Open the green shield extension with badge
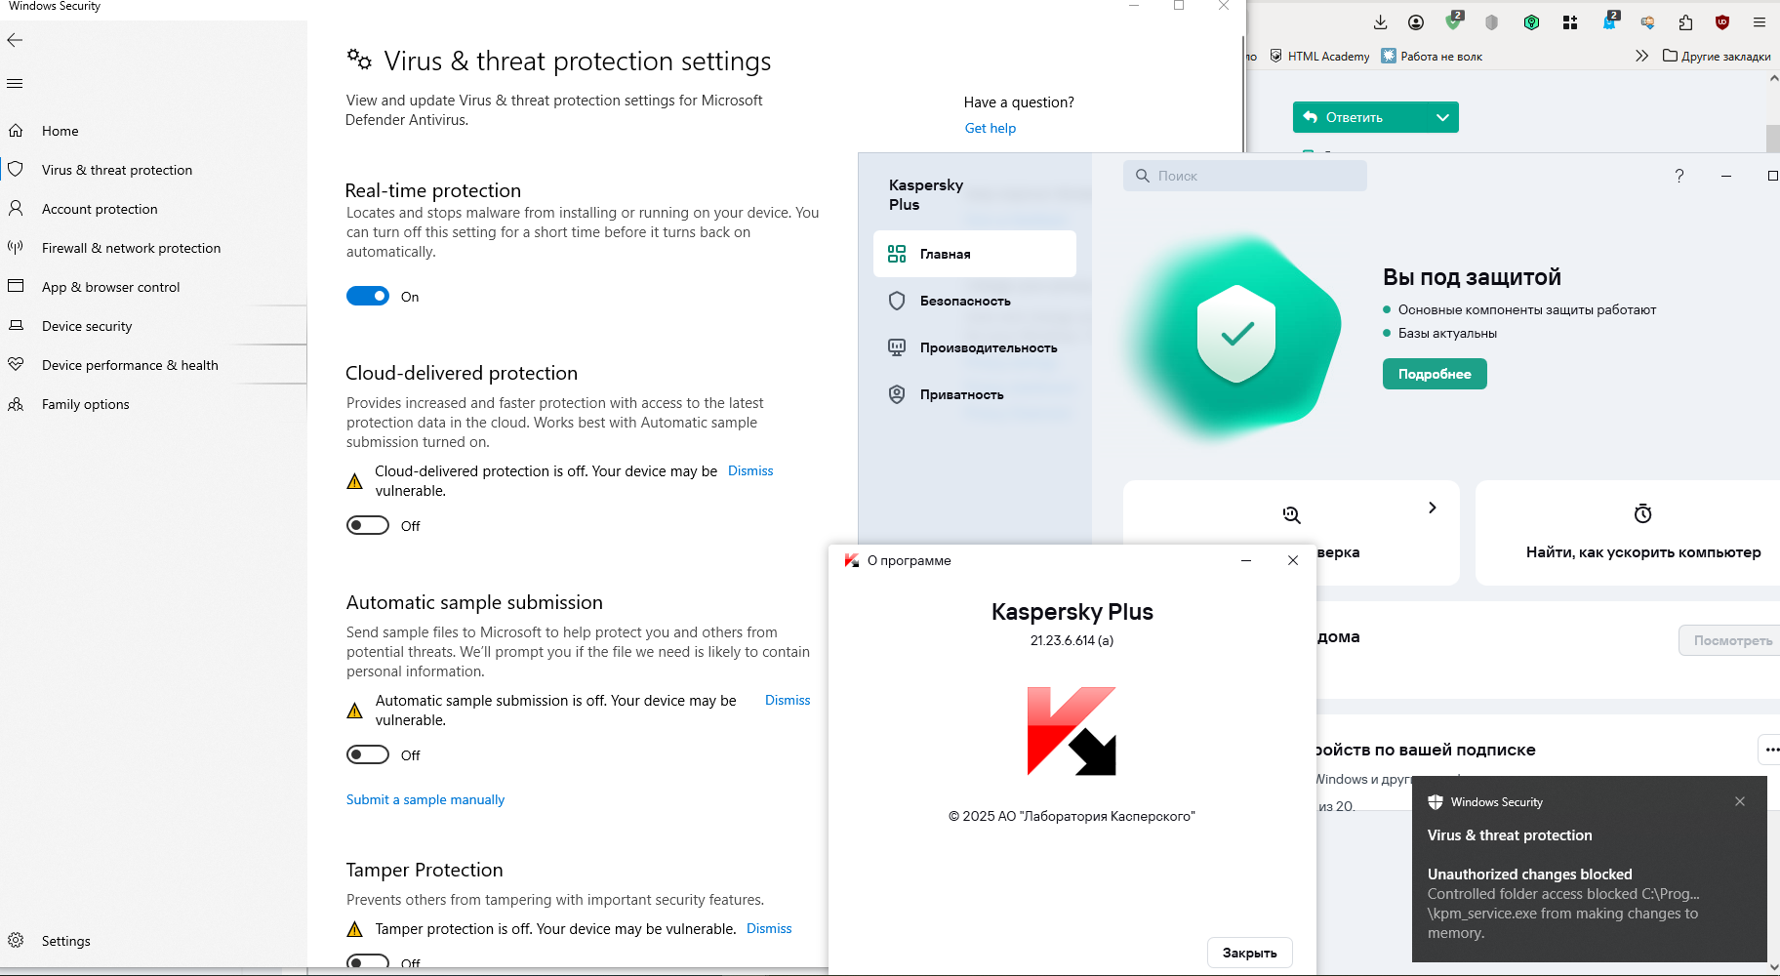Viewport: 1780px width, 976px height. coord(1454,21)
